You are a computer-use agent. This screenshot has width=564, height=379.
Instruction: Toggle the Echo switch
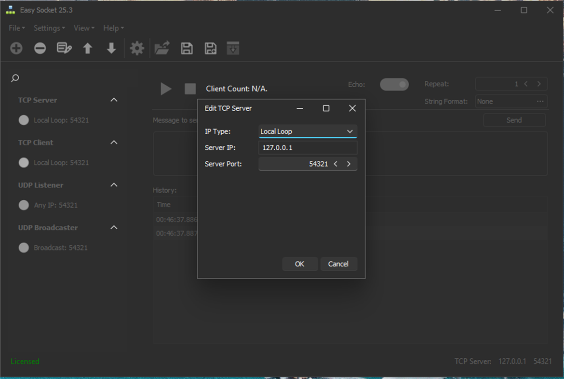click(x=394, y=84)
